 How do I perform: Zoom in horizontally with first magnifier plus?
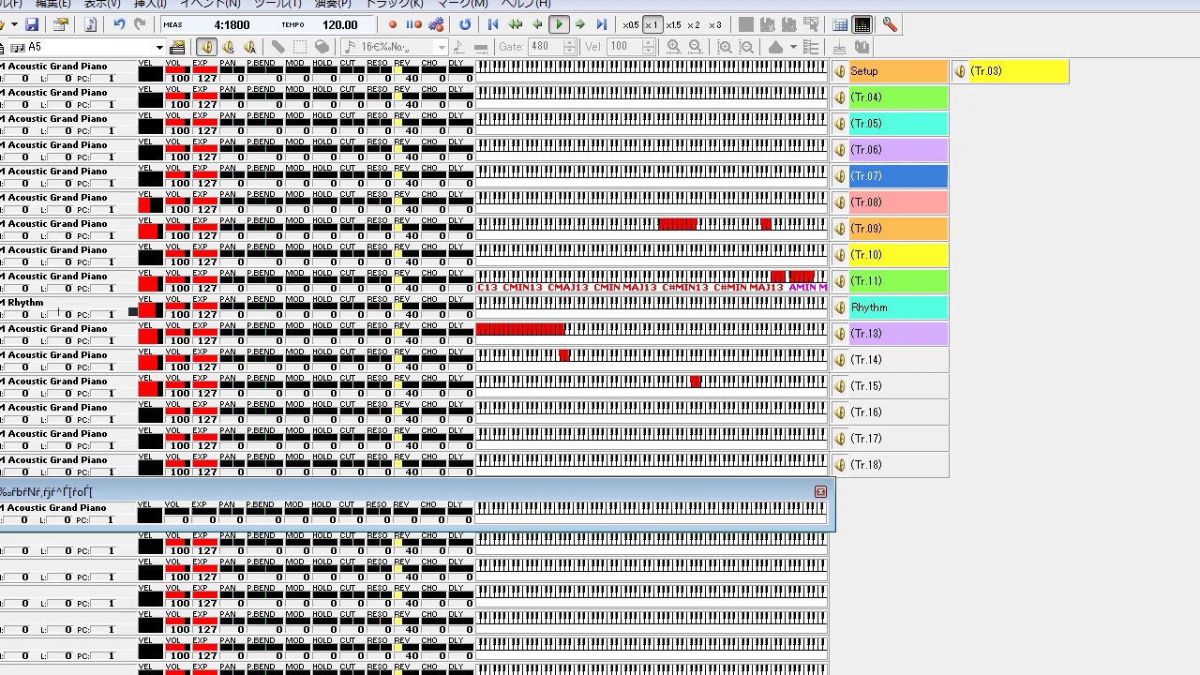[674, 47]
